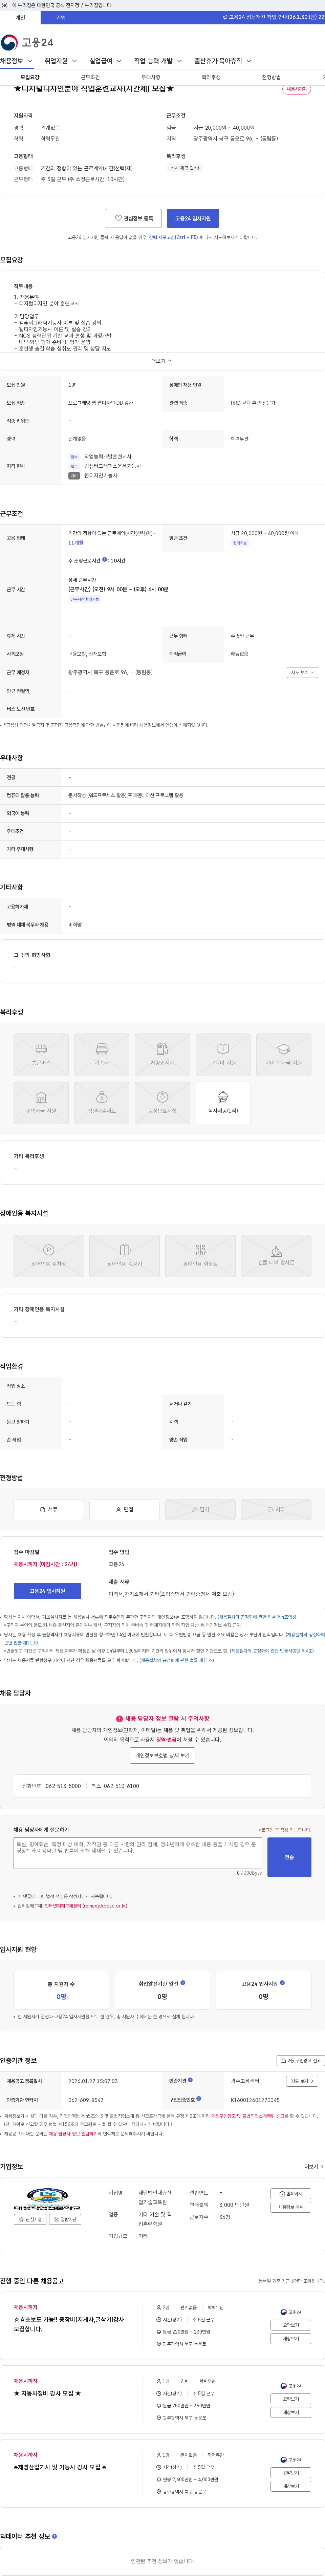Open the 지도 보기 dropdown for 근무 예정지
This screenshot has height=2576, width=325.
302,672
